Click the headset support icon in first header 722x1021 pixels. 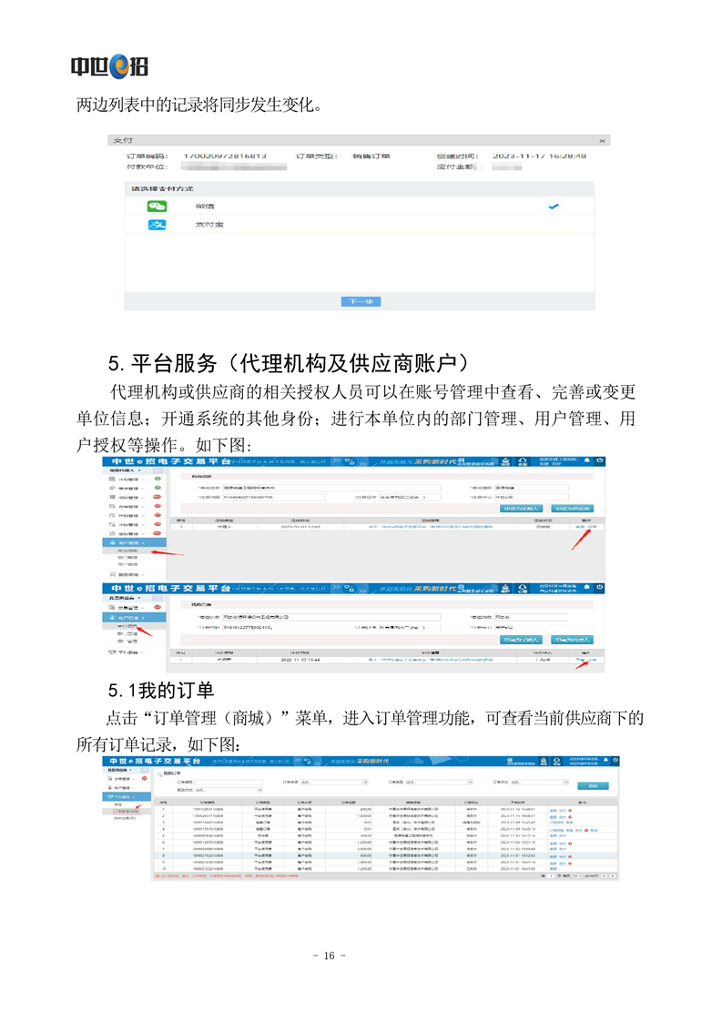coord(524,460)
